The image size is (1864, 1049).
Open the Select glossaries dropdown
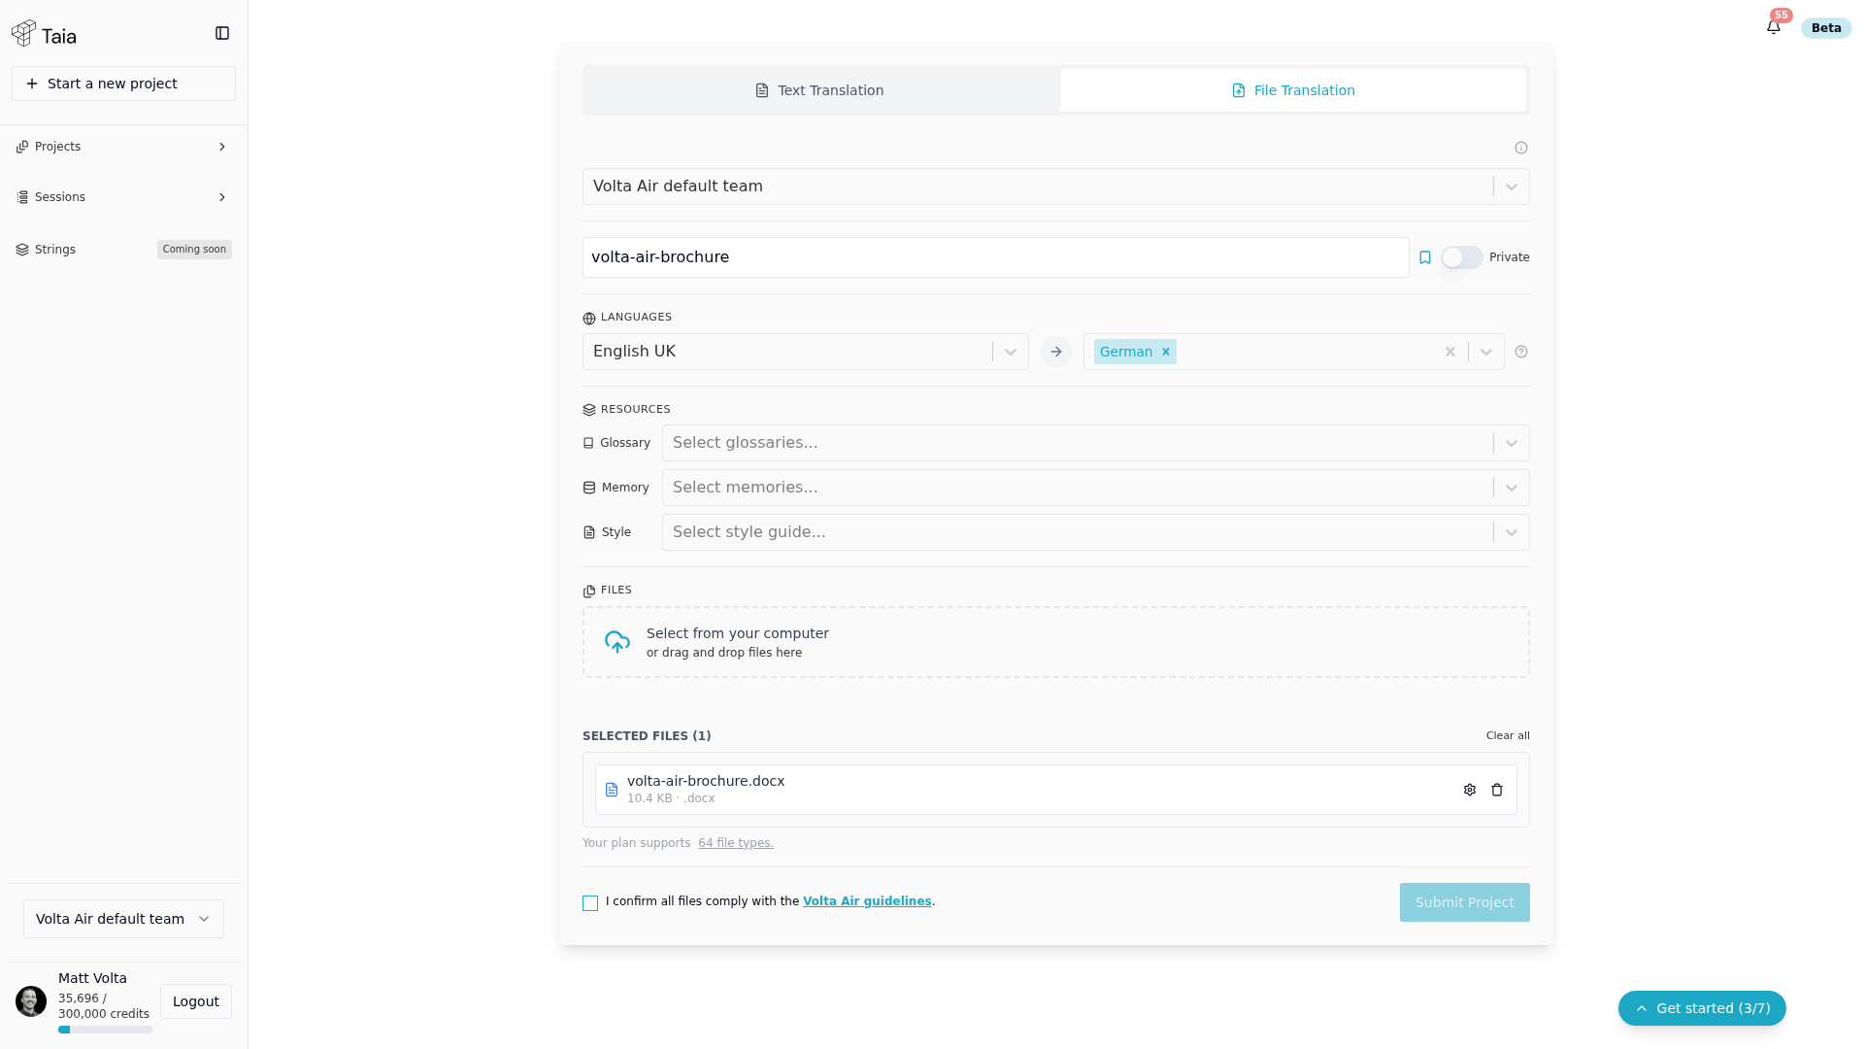coord(1095,443)
